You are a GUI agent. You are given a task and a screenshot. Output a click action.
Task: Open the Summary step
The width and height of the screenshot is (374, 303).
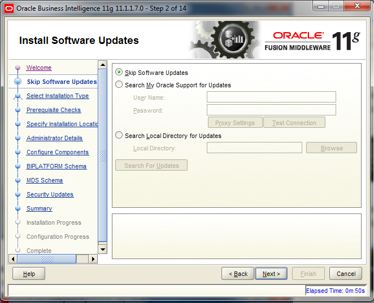(x=40, y=208)
